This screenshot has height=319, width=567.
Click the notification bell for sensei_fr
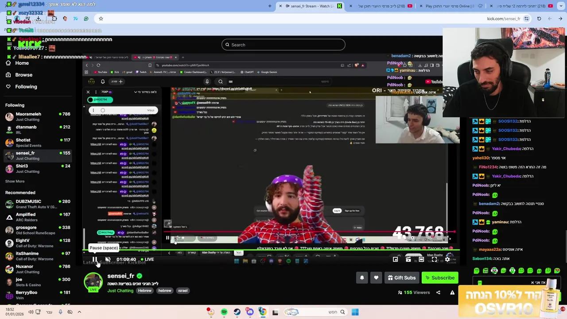tap(362, 278)
